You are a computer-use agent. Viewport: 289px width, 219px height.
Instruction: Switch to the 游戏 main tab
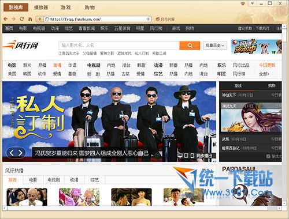pos(66,7)
